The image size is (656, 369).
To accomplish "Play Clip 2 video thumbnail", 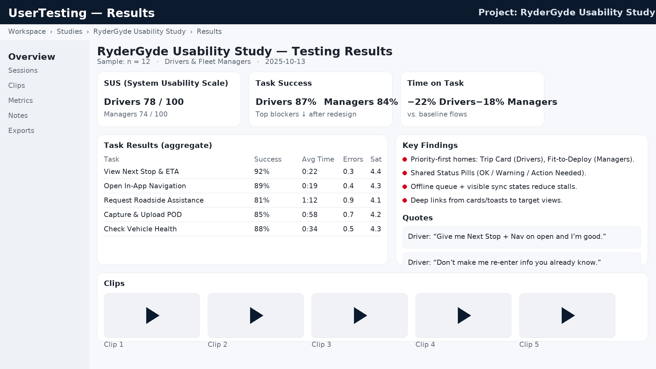I will click(256, 315).
